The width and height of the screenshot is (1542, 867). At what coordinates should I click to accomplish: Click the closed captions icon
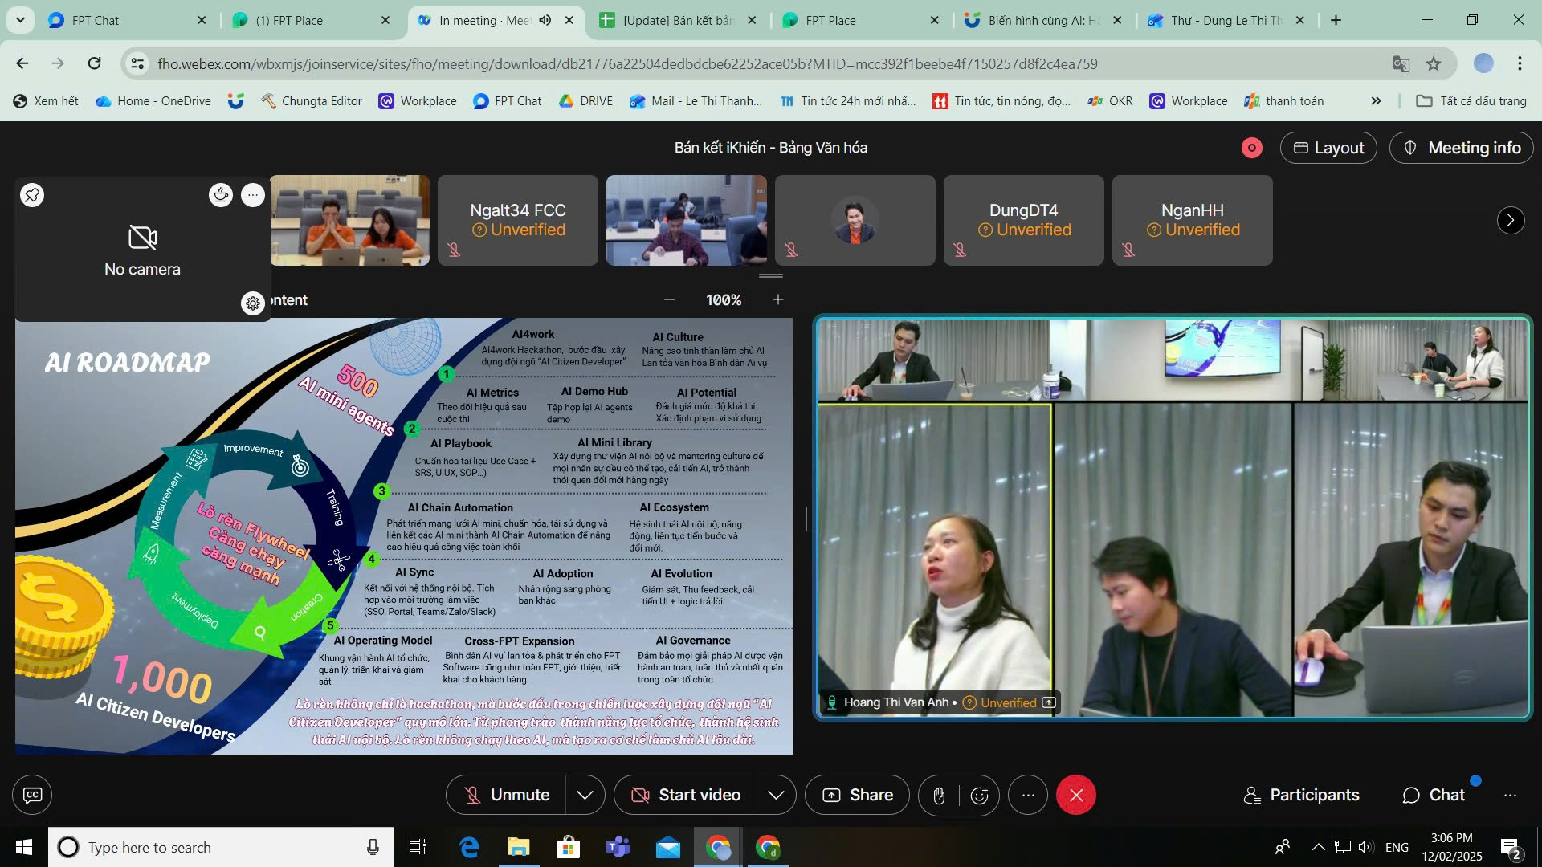tap(32, 795)
